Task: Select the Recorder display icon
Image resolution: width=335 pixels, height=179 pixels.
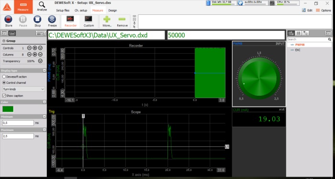Action: [x=70, y=19]
